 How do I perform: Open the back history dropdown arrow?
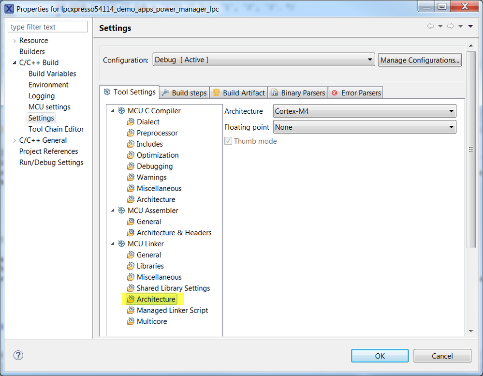click(440, 26)
